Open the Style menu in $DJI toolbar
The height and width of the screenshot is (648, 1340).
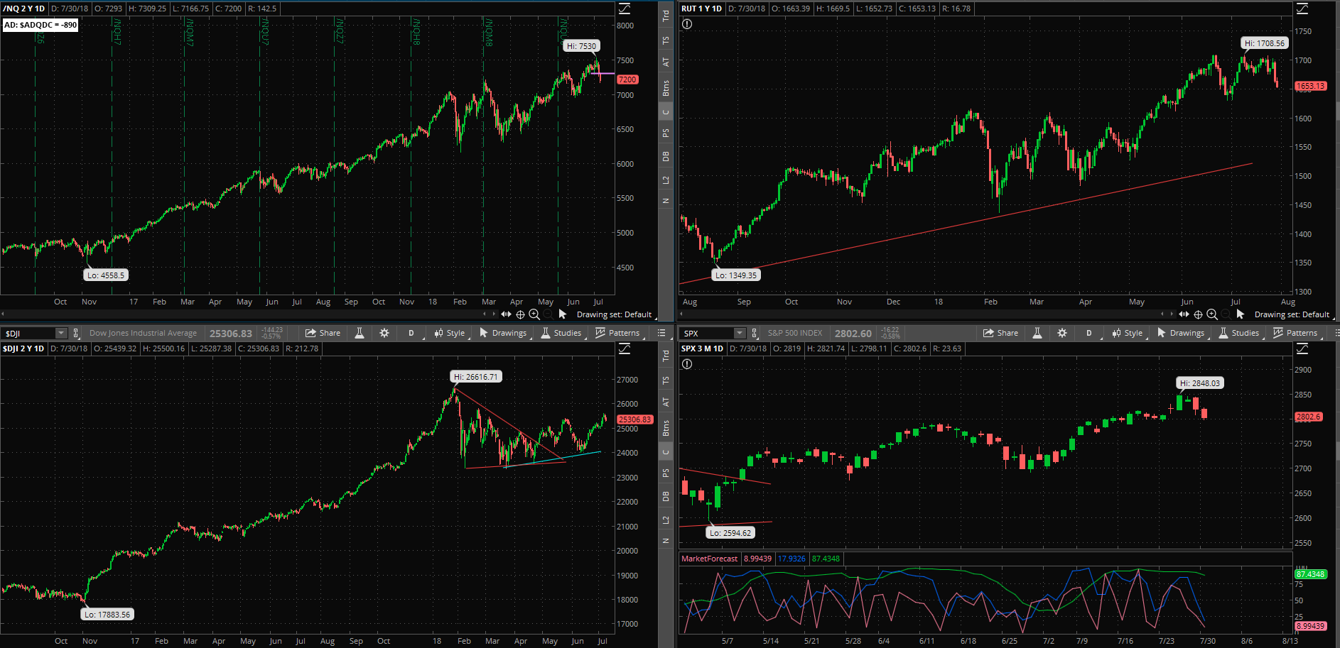449,333
